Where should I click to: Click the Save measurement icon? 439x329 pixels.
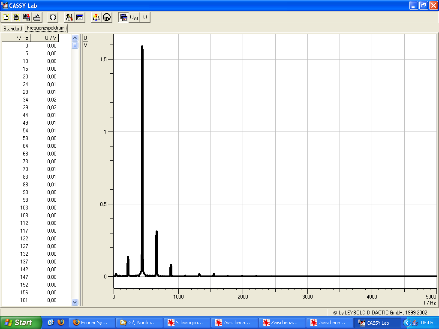(x=27, y=18)
